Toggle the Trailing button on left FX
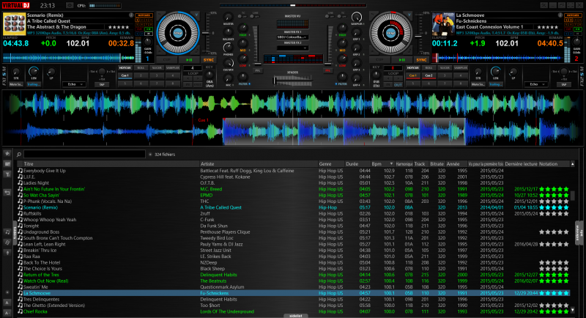The height and width of the screenshot is (318, 586). point(33,84)
